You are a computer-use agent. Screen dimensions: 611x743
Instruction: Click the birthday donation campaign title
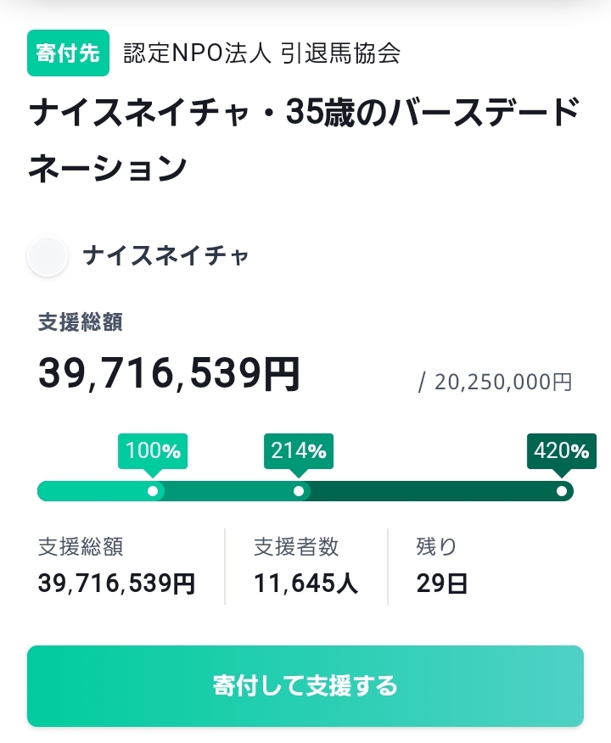(304, 140)
